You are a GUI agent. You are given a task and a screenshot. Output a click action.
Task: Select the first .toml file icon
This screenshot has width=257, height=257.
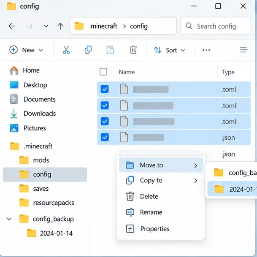(x=124, y=89)
